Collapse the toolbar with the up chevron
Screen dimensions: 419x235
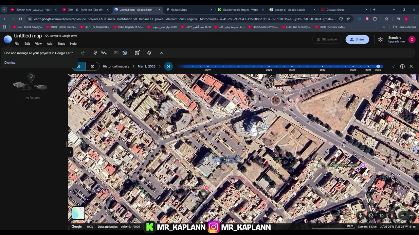click(x=161, y=53)
